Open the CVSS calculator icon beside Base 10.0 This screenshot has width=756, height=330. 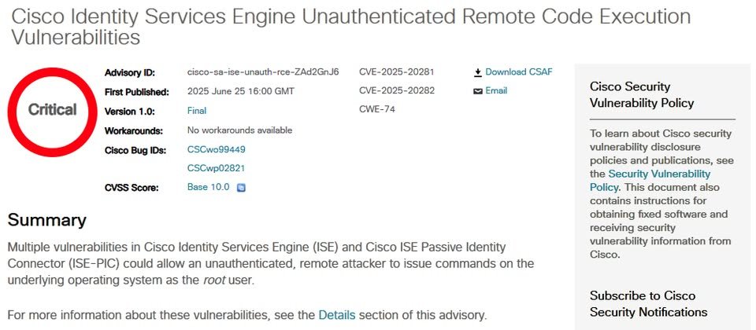(x=242, y=188)
